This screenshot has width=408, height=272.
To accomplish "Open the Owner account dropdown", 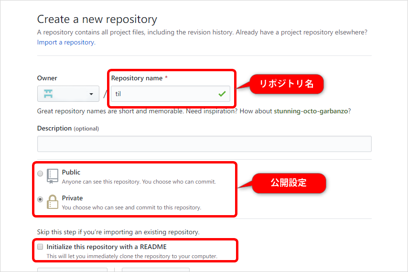I will 68,94.
